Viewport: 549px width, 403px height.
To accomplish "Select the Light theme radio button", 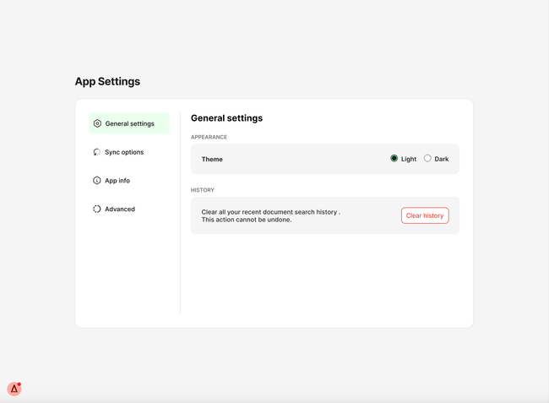I will click(x=394, y=158).
